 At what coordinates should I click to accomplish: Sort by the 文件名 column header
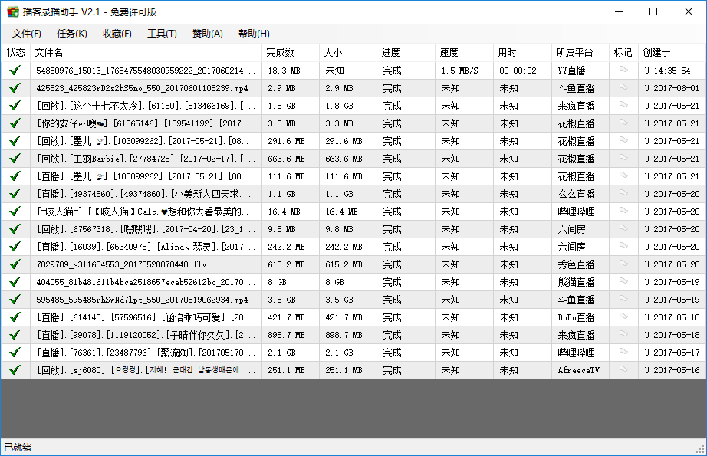tap(146, 53)
